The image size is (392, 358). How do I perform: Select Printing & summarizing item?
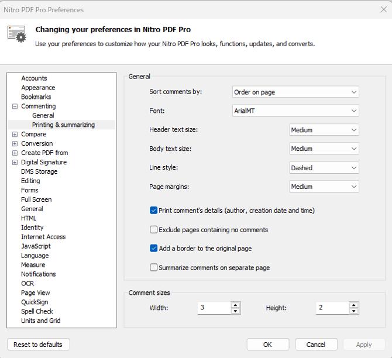tap(63, 125)
